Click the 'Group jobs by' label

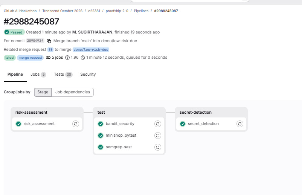coord(17,92)
